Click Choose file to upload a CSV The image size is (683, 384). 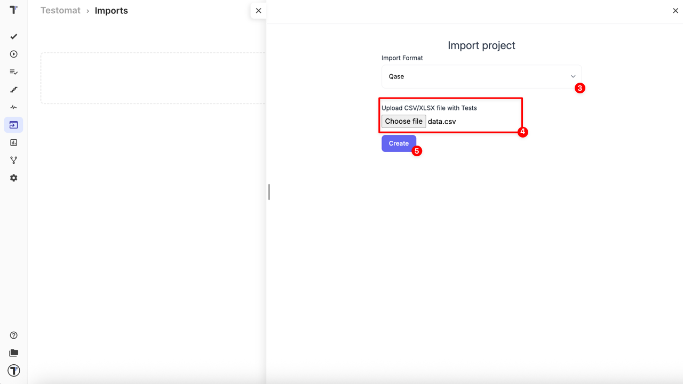403,121
